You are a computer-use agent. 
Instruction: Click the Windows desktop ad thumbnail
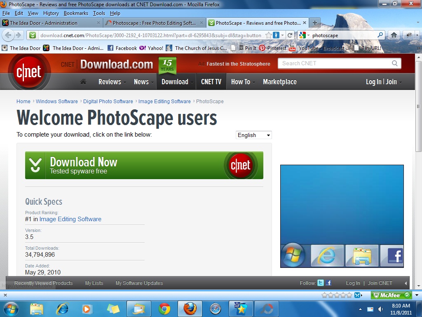(x=342, y=216)
